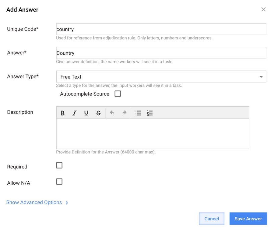Toggle bold formatting in the description toolbar
Image resolution: width=274 pixels, height=235 pixels.
pos(62,113)
